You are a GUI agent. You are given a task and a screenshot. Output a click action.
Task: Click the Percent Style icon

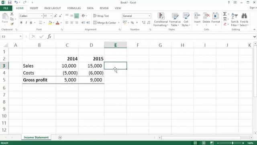pyautogui.click(x=132, y=23)
